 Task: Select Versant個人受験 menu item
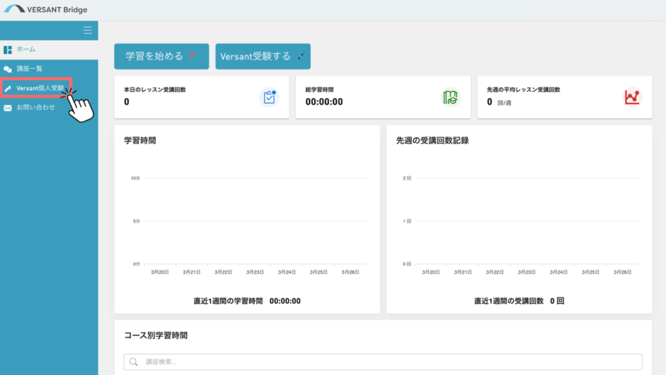[x=40, y=88]
